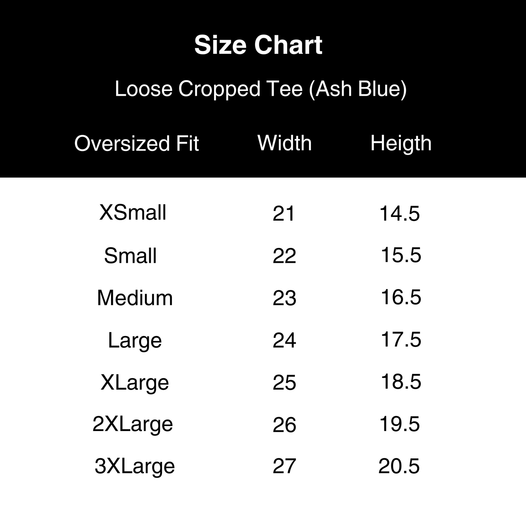Image resolution: width=526 pixels, height=526 pixels.
Task: Select the Medium size label
Action: tap(135, 298)
